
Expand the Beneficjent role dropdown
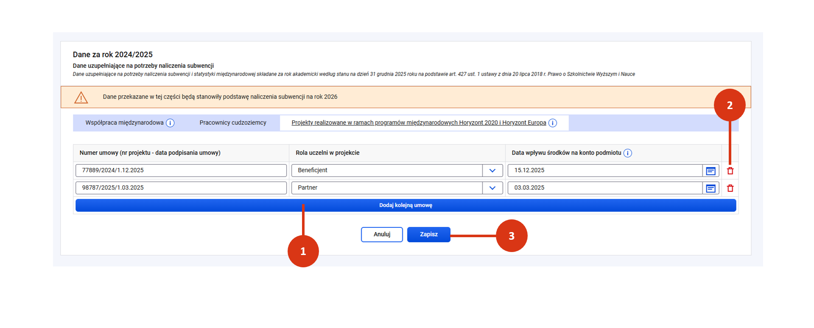coord(492,171)
